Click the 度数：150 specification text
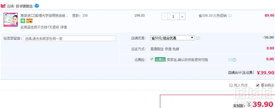 coord(80,16)
